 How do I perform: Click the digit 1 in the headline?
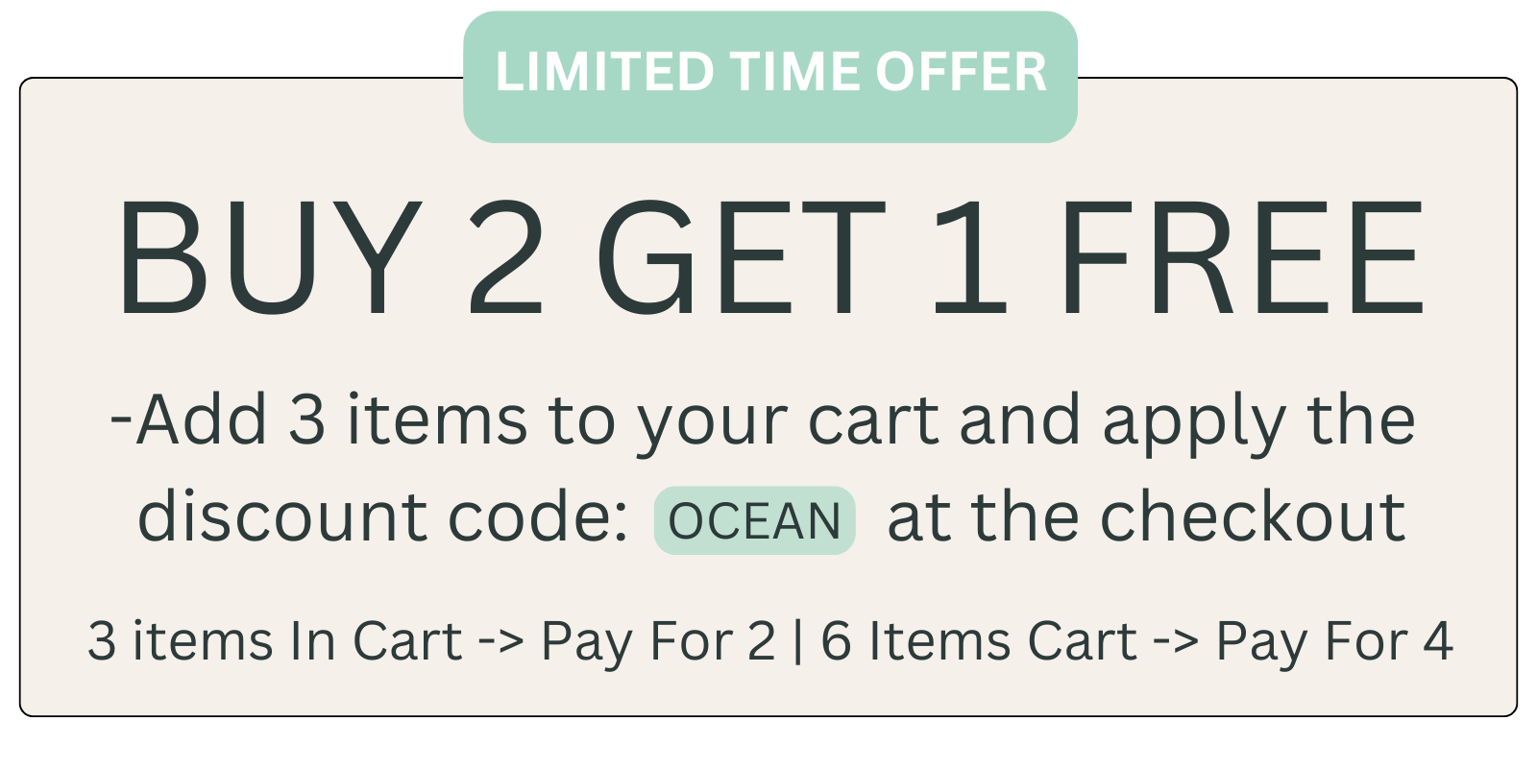coord(970,257)
